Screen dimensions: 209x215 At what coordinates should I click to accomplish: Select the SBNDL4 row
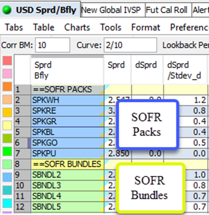click(68, 196)
